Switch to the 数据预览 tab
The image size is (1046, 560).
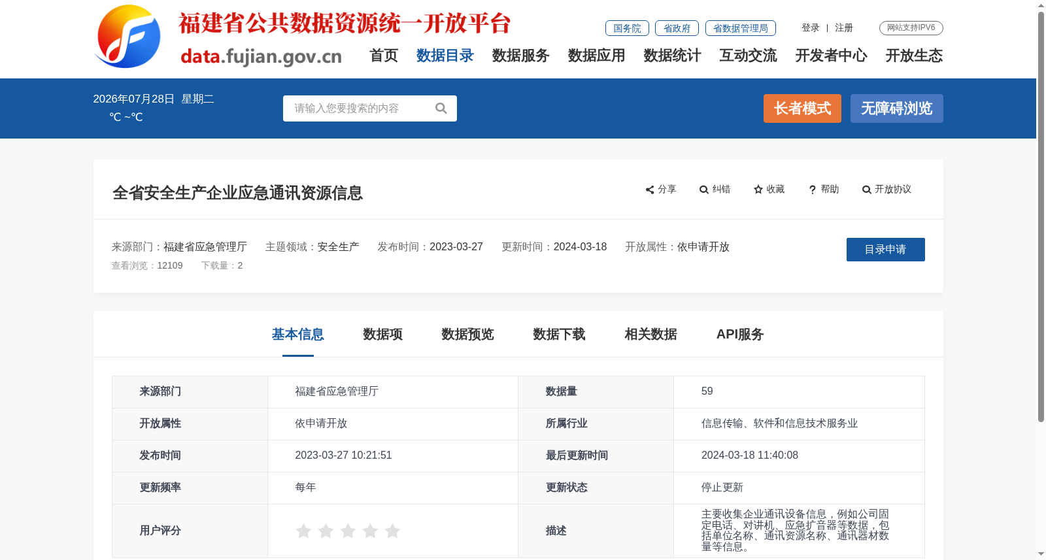click(x=468, y=335)
